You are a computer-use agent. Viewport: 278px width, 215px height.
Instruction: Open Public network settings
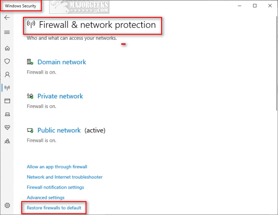point(59,130)
